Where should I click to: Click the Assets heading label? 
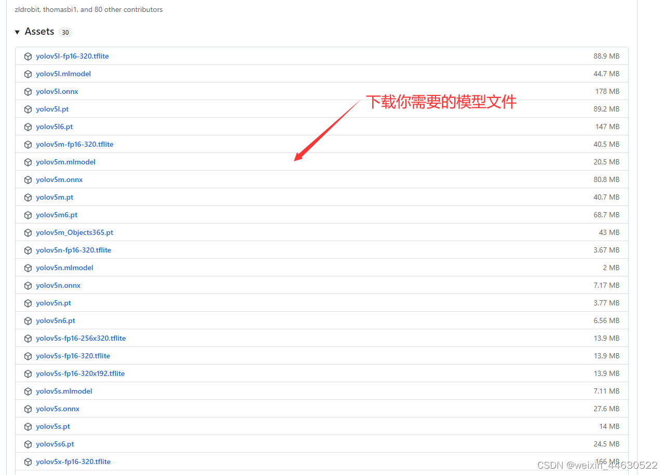click(x=39, y=32)
